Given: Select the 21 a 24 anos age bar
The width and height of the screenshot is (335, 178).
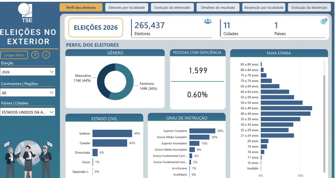Looking at the screenshot, I should (x=277, y=135).
